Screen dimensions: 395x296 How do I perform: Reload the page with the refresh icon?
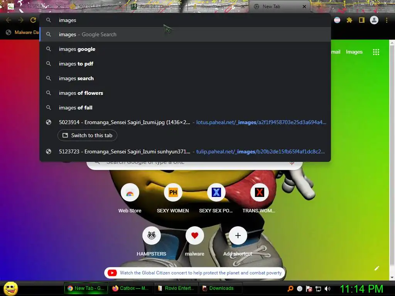point(33,20)
